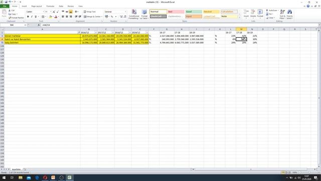Toggle Bold formatting

[28, 17]
